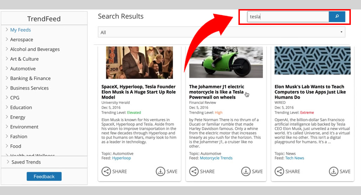Expand the Alcohol and Beverages chevron
Image resolution: width=361 pixels, height=195 pixels.
point(7,49)
